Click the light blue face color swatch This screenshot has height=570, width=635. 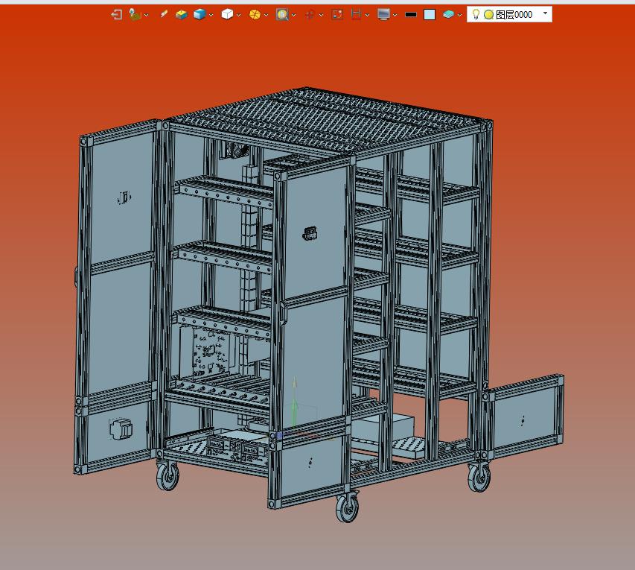pyautogui.click(x=430, y=14)
